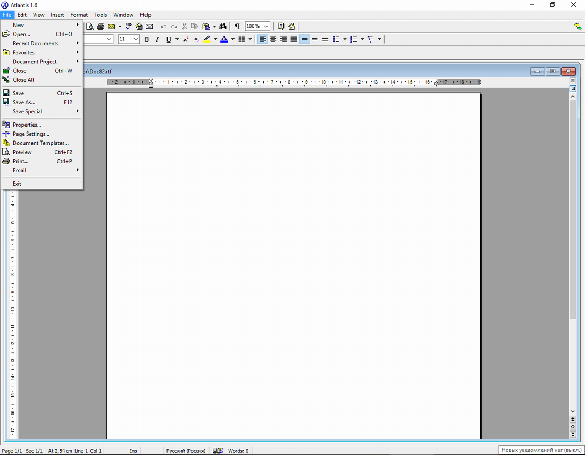Expand Recent Documents submenu
The image size is (585, 455).
[42, 43]
